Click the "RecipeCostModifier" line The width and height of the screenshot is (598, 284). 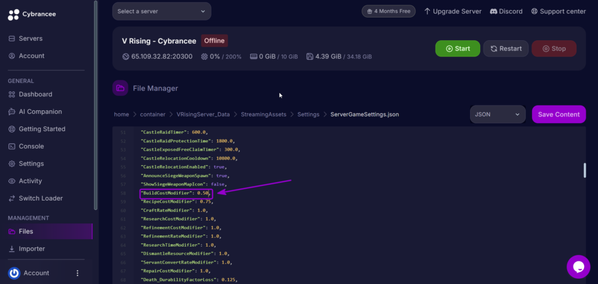point(176,201)
